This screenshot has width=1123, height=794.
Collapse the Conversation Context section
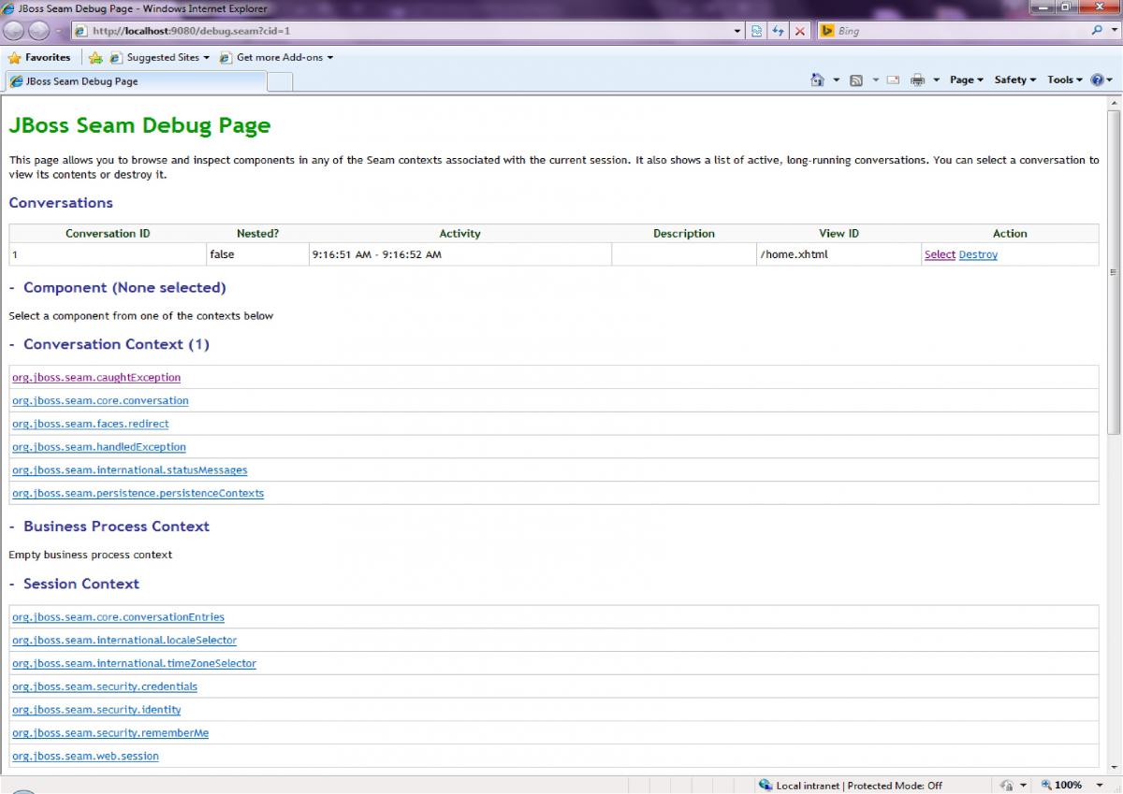point(12,345)
